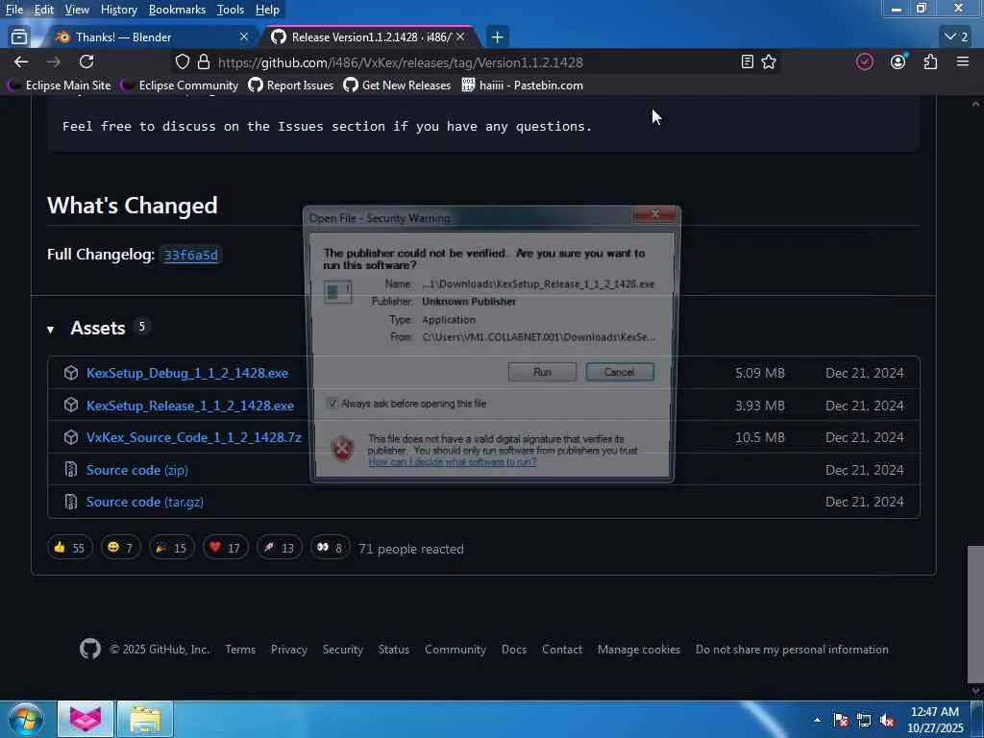Click file icon beside Source code (tar.gz)
Image resolution: width=984 pixels, height=738 pixels.
click(71, 502)
